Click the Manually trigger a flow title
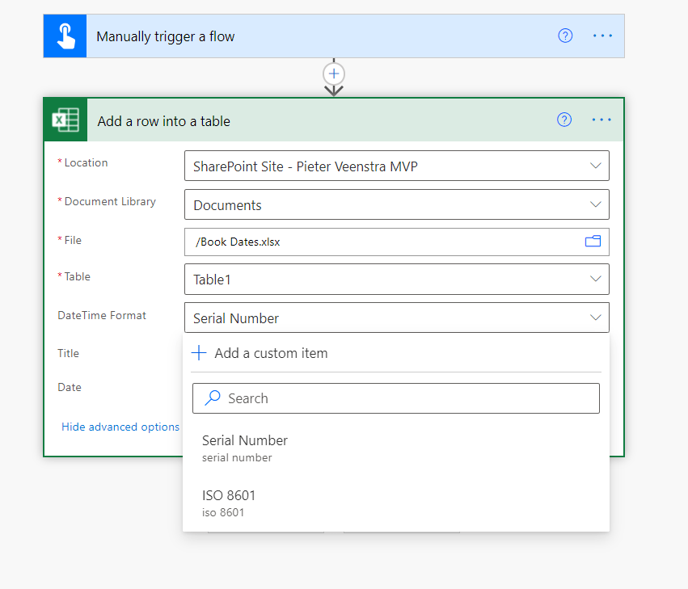 pyautogui.click(x=166, y=36)
